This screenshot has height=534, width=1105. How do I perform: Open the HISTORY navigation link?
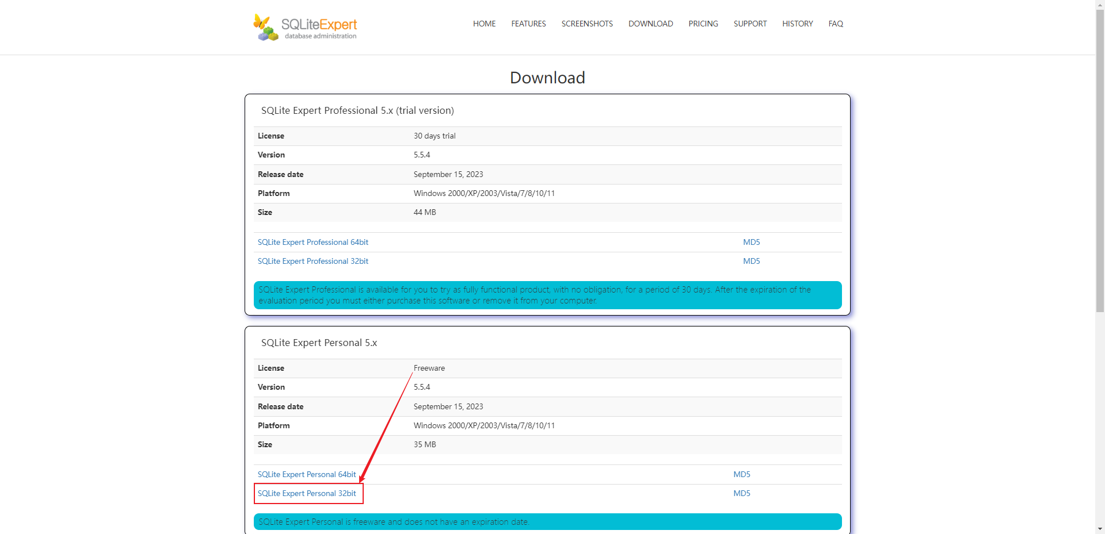pos(797,24)
